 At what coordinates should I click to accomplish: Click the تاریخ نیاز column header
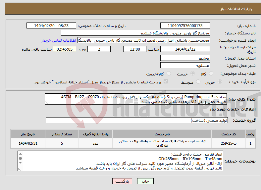[28, 134]
